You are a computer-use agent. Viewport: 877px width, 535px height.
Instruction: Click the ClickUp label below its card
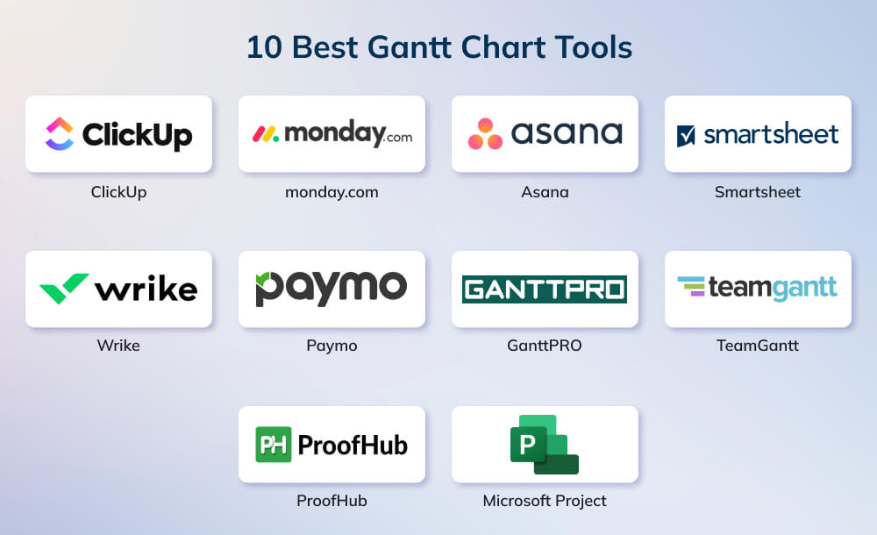pos(118,192)
